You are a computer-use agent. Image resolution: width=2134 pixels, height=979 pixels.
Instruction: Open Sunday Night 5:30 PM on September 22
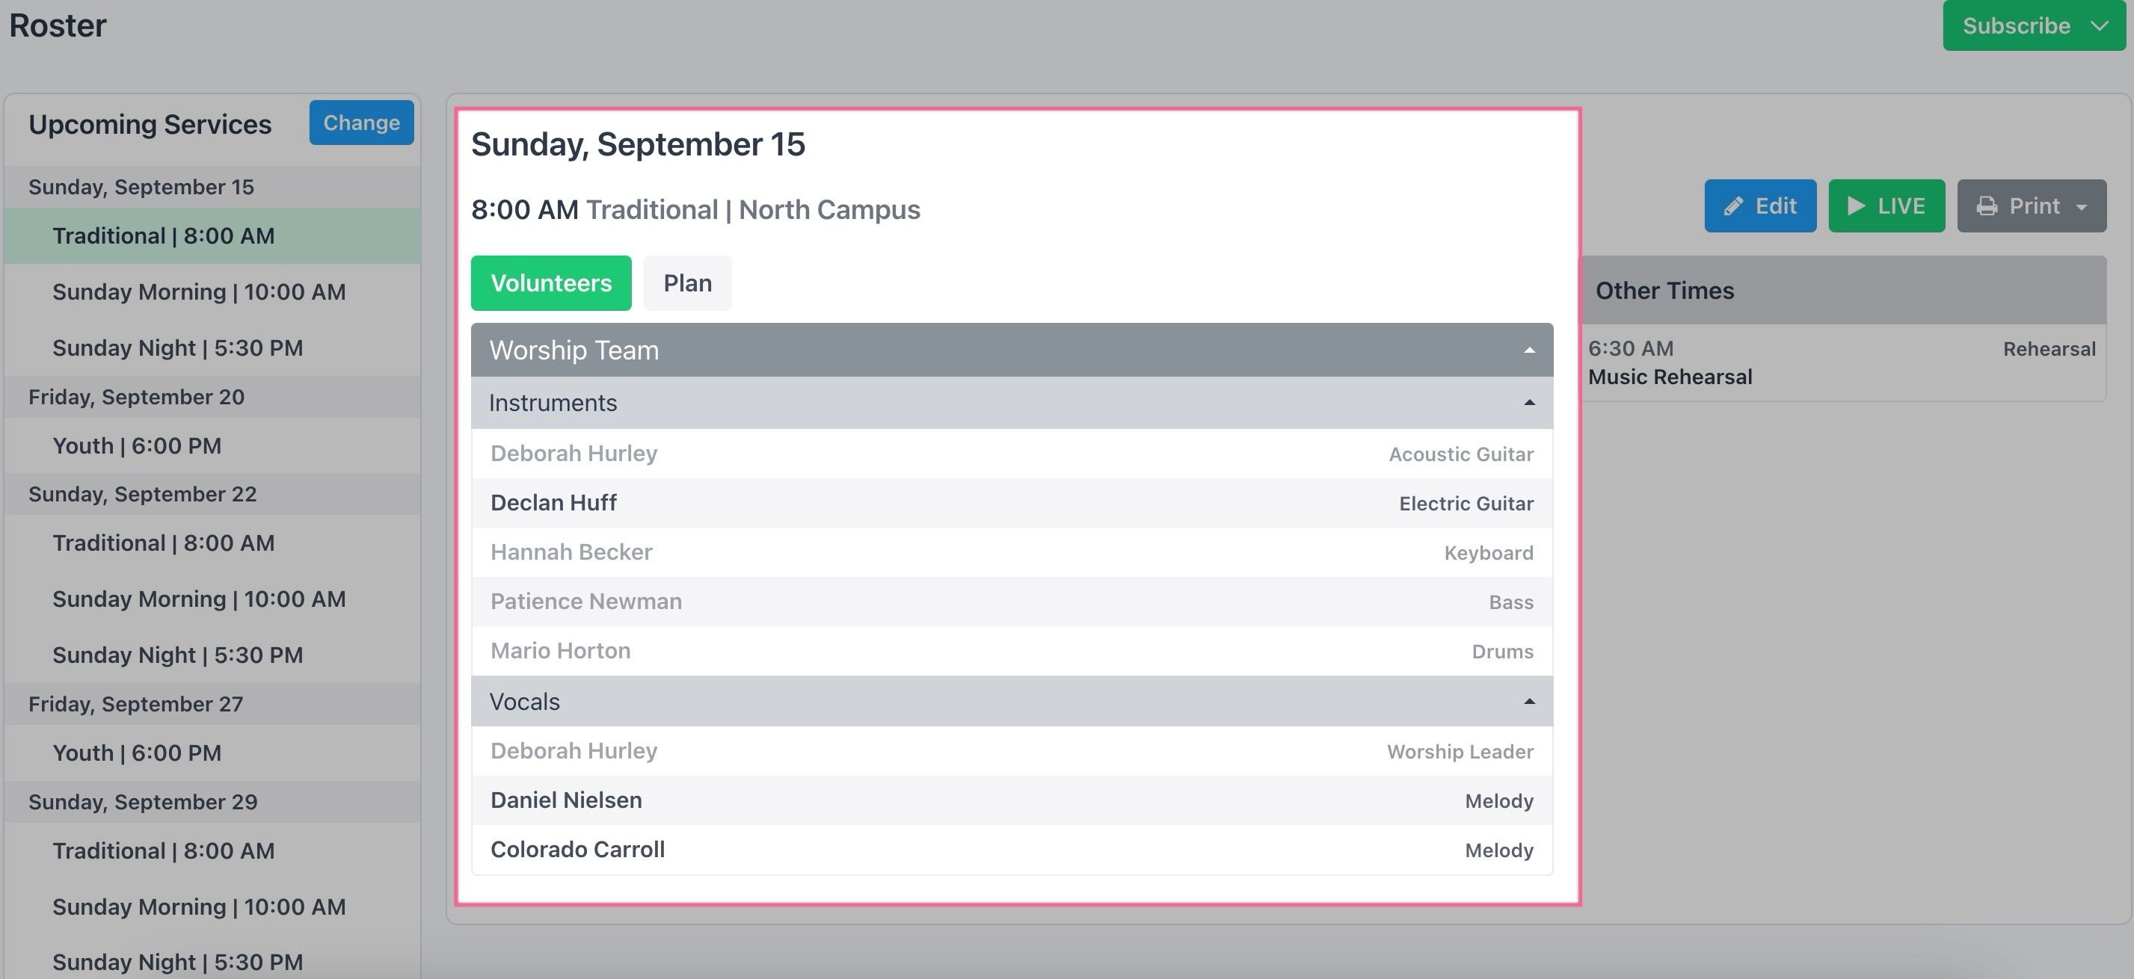coord(177,655)
